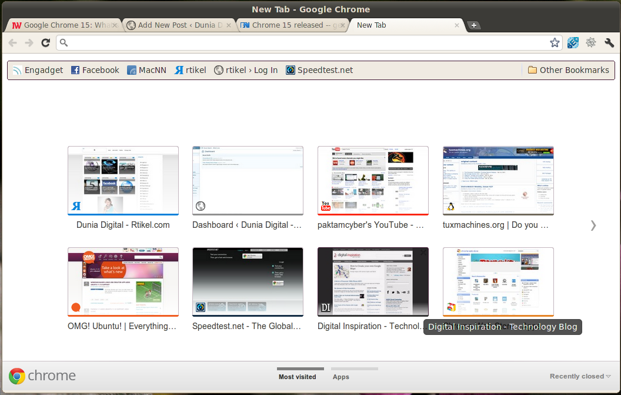Open Dunia Digital - Rtikel.com thumbnail

pyautogui.click(x=123, y=181)
